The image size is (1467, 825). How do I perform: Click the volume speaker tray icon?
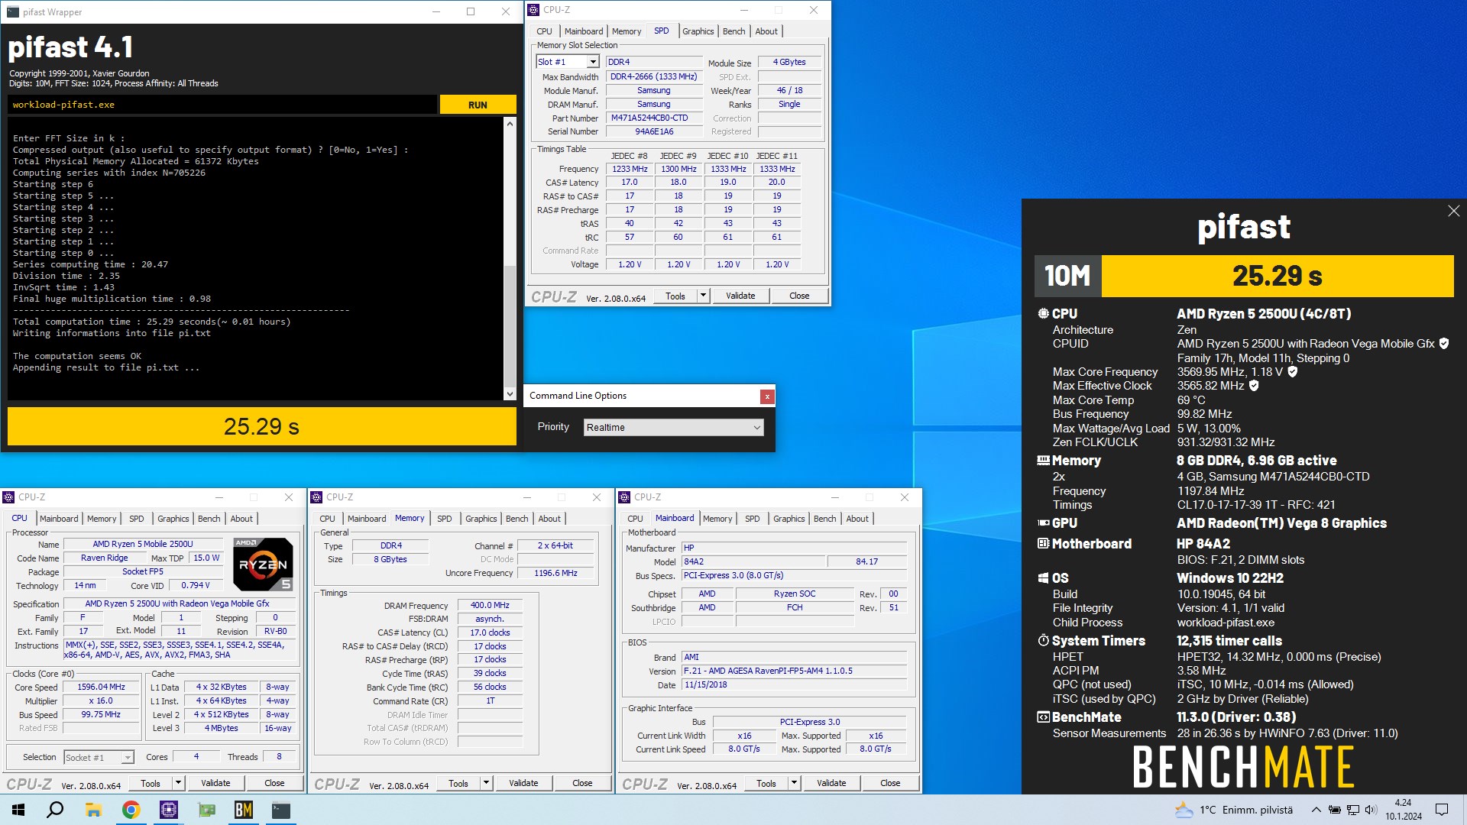pos(1371,810)
